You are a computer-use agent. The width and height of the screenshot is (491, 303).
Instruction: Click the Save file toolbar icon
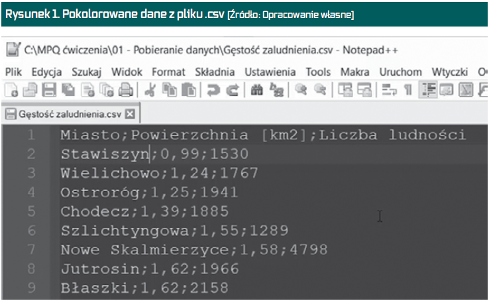(x=49, y=90)
